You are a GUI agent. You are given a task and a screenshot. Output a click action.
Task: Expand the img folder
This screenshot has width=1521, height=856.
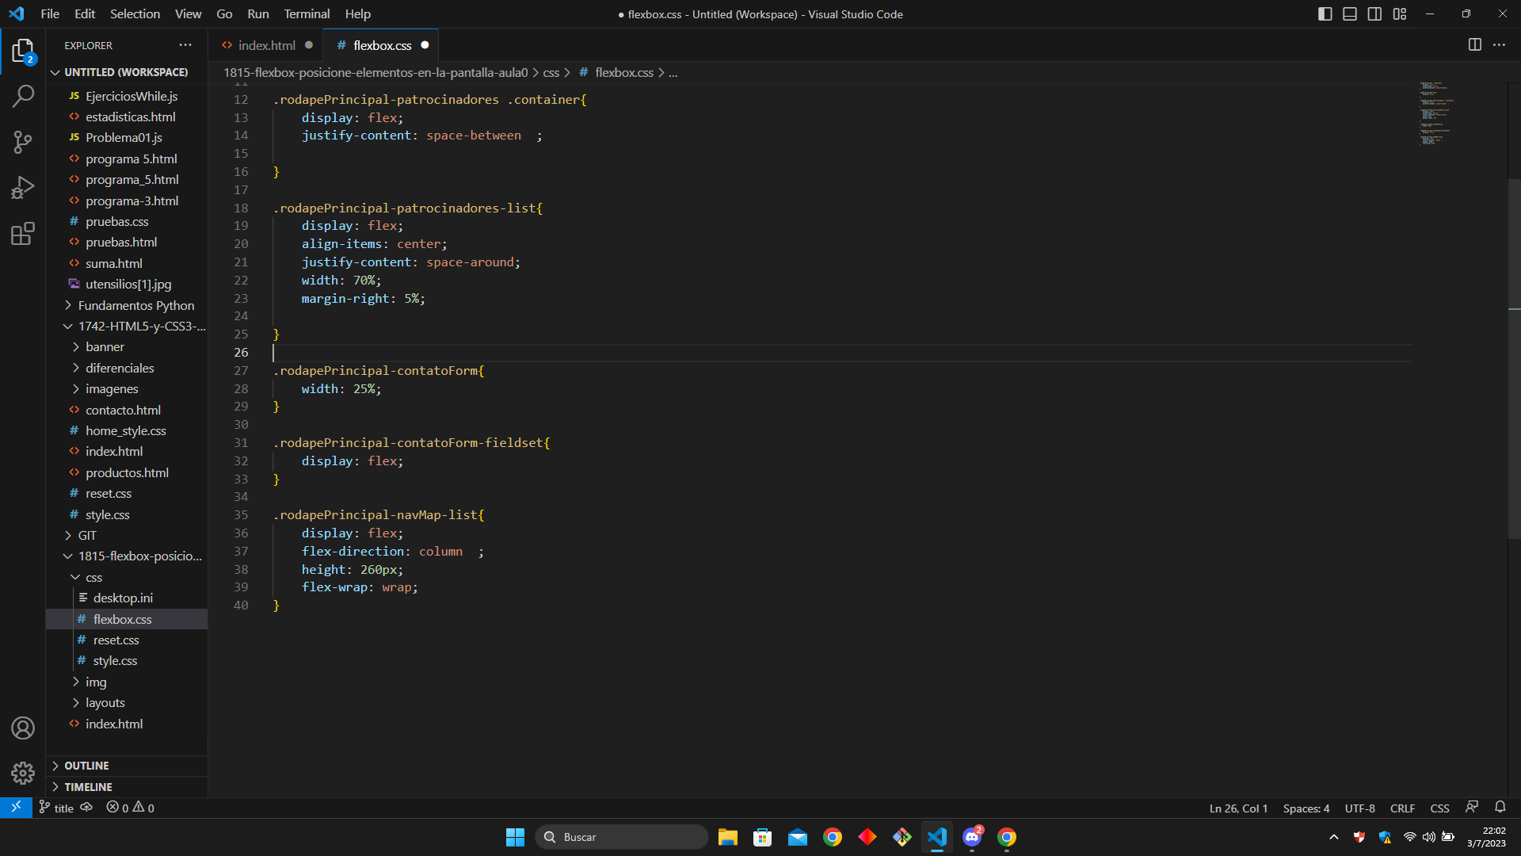pos(127,682)
